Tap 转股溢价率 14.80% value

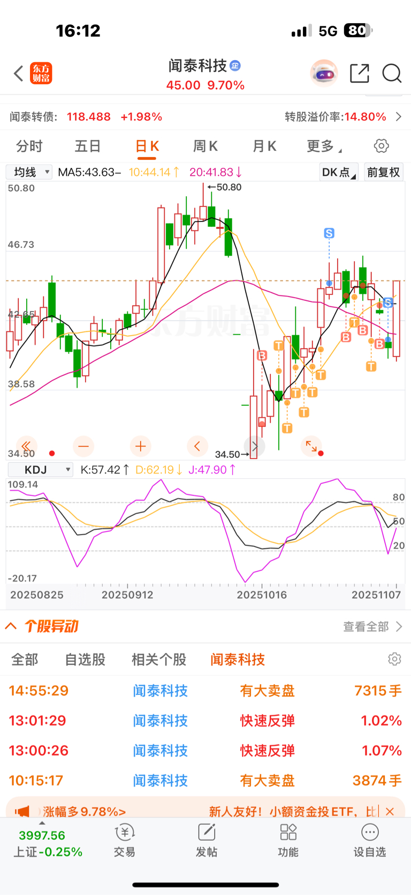pyautogui.click(x=366, y=117)
